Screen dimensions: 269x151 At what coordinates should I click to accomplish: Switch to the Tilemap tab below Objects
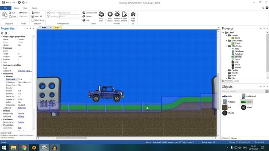[234, 138]
